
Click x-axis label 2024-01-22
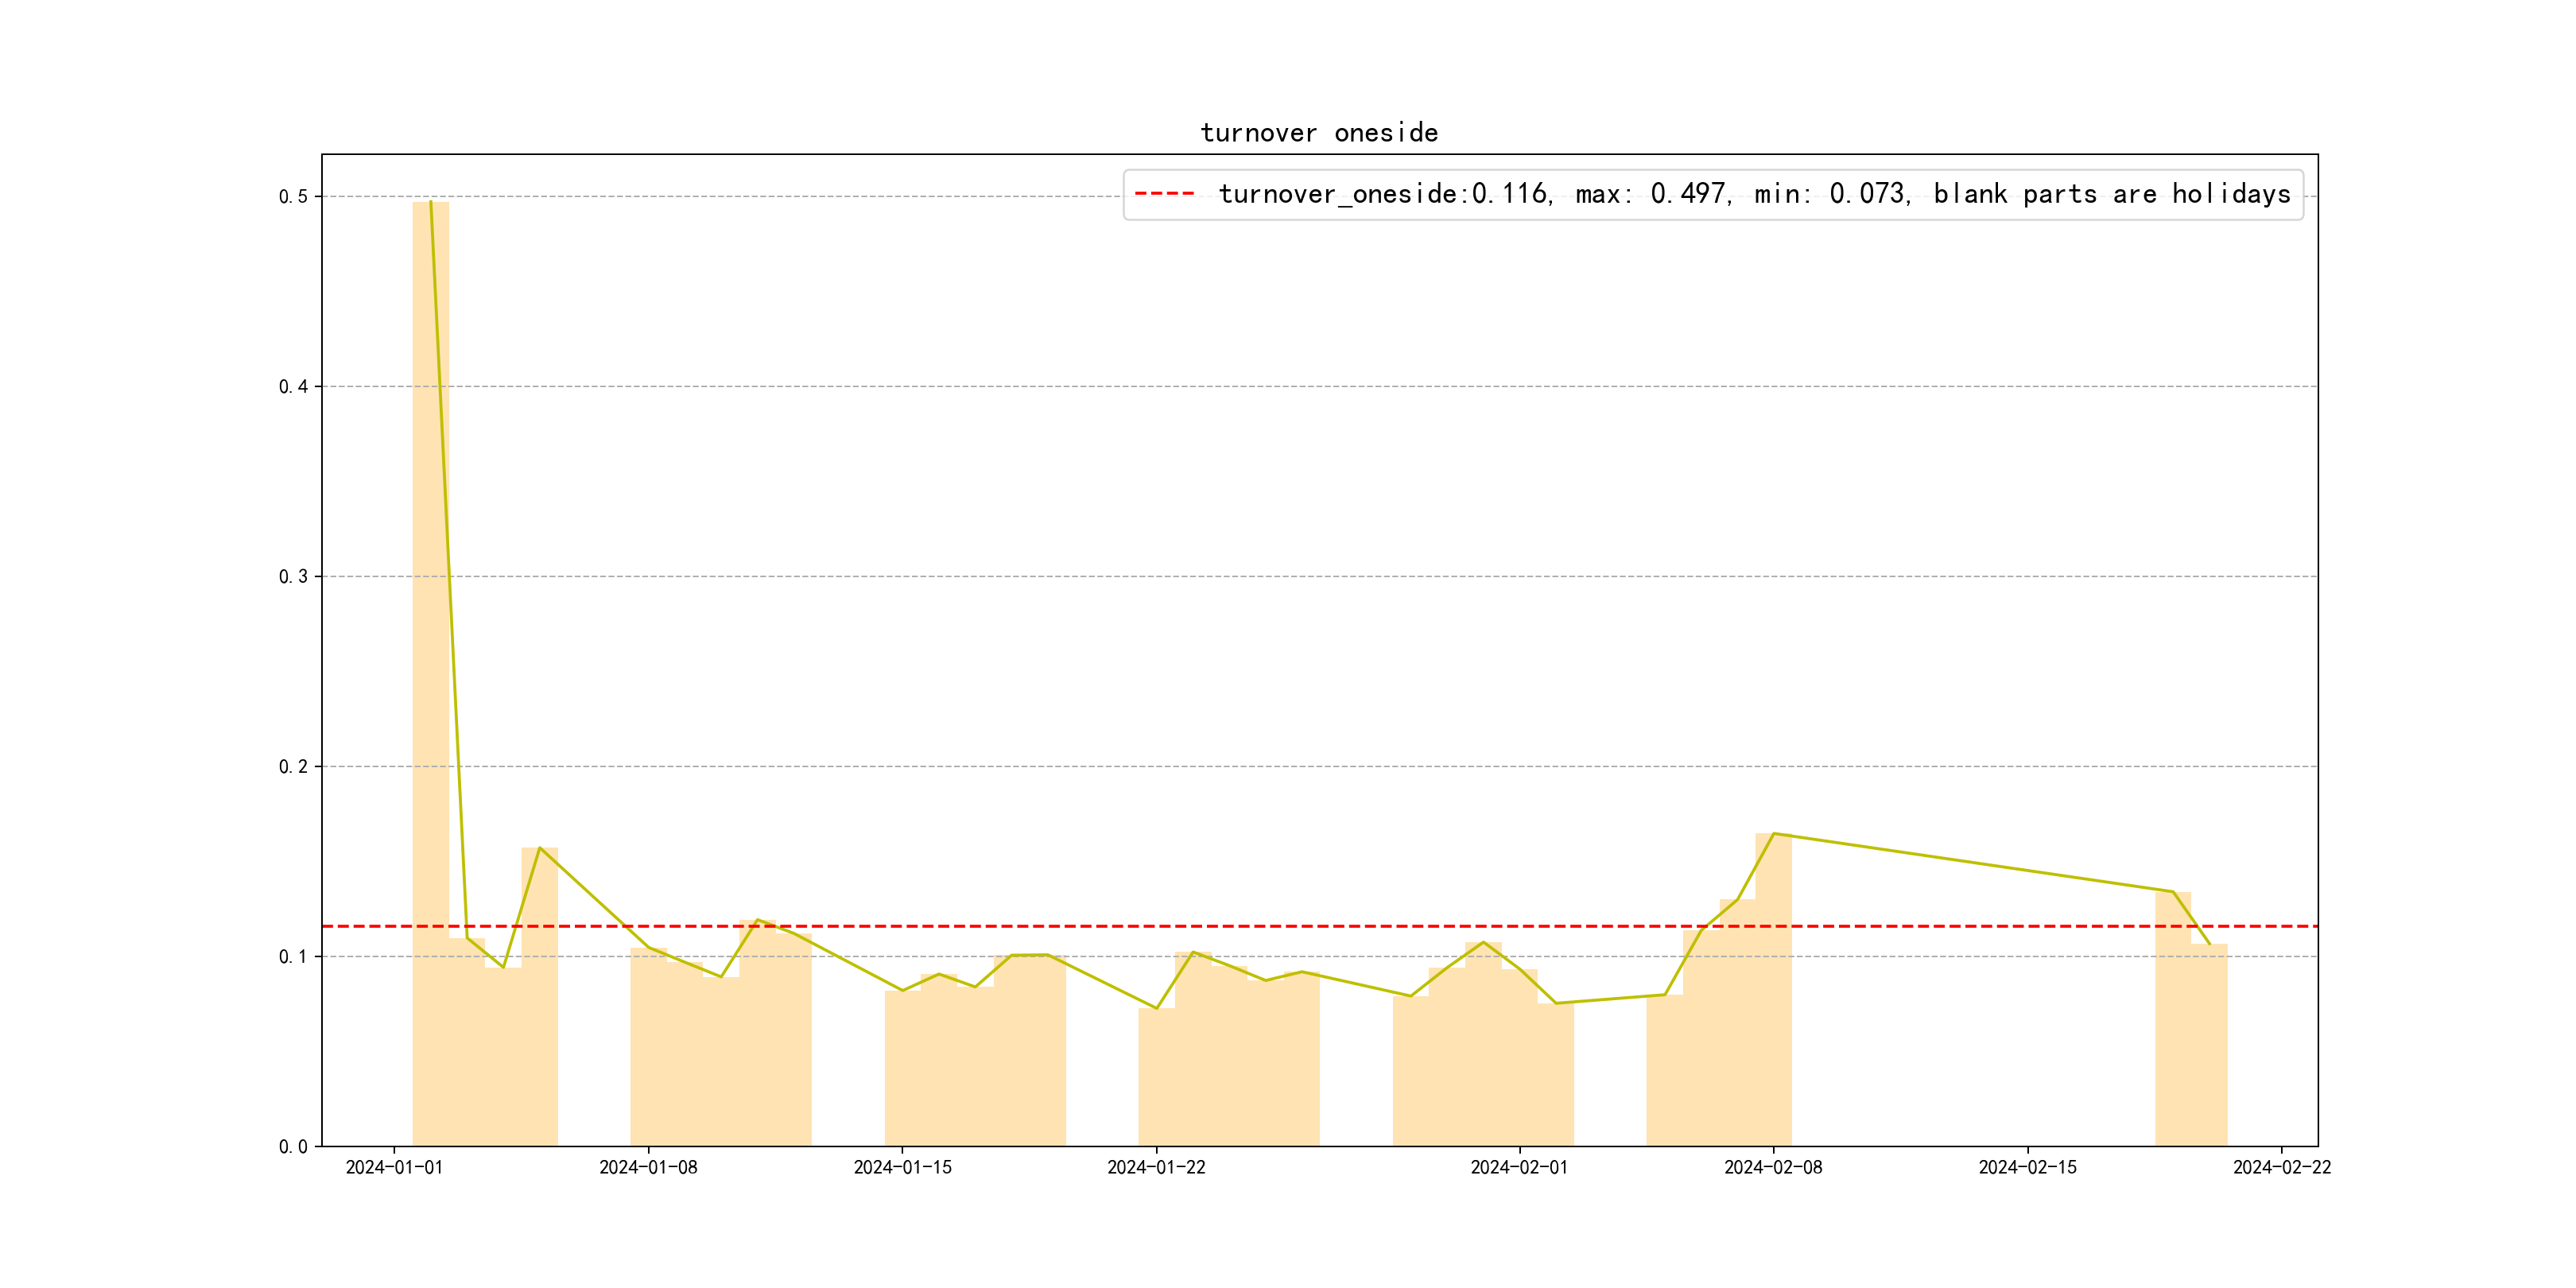(1156, 1168)
